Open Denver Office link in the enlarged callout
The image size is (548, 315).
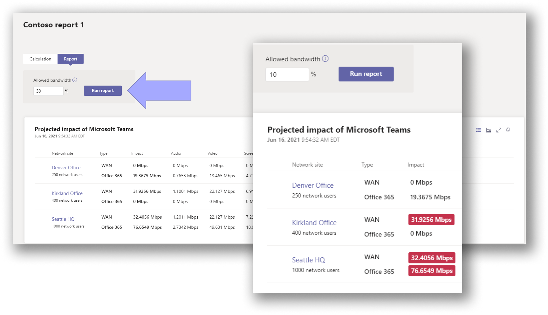click(313, 185)
